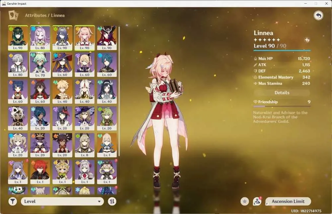Open the outfit hanger icon
The width and height of the screenshot is (332, 214).
(x=257, y=201)
